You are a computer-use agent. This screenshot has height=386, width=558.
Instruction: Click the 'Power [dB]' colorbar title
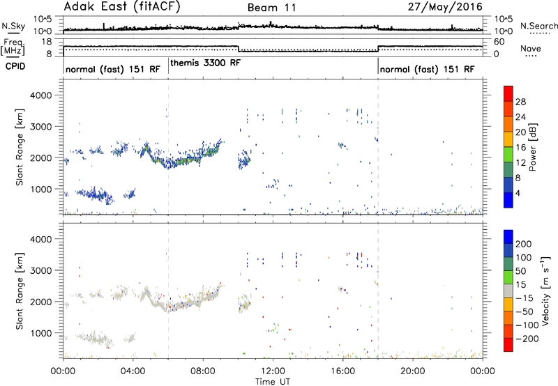[x=533, y=148]
